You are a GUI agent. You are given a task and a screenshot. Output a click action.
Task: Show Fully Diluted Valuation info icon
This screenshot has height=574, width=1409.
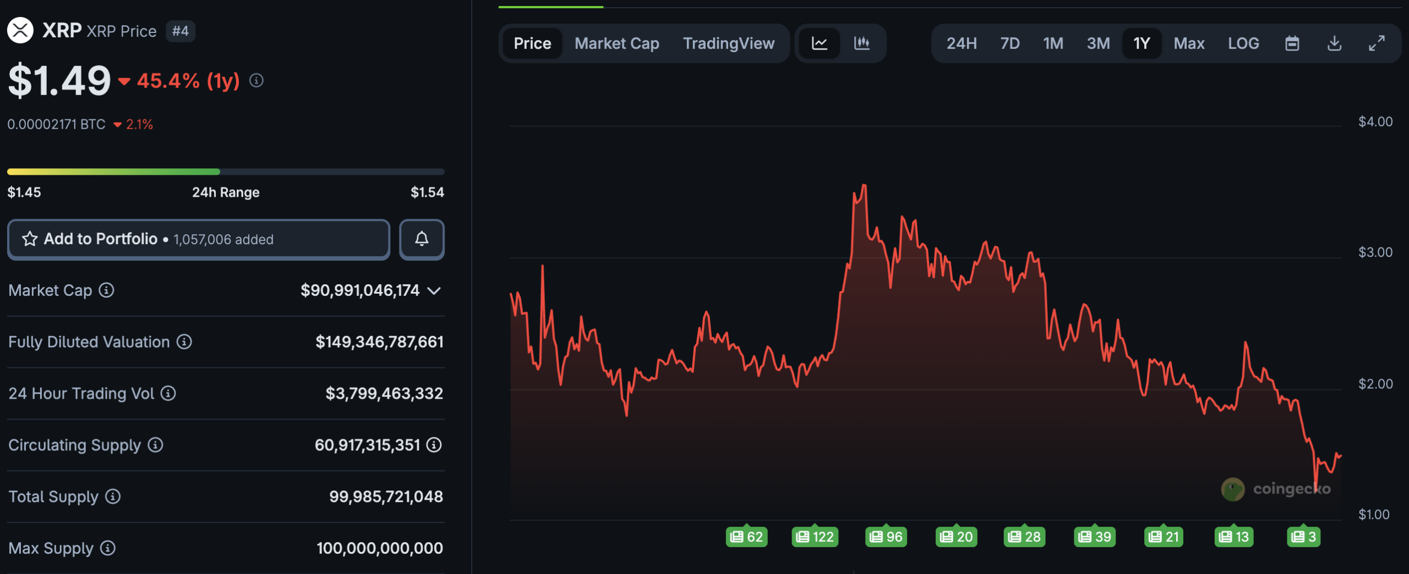[184, 342]
